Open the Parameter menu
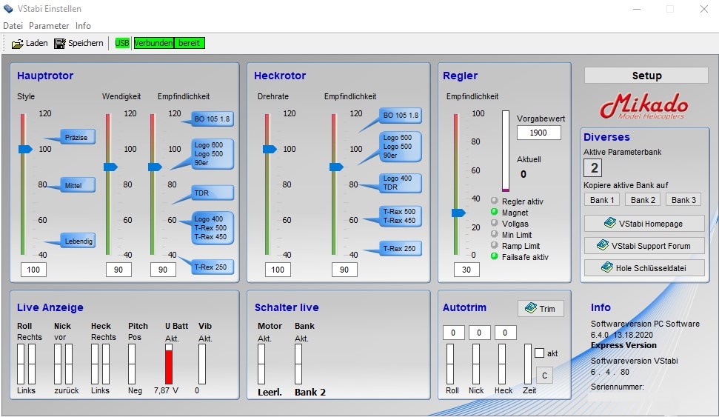Viewport: 719px width, 417px height. 49,26
